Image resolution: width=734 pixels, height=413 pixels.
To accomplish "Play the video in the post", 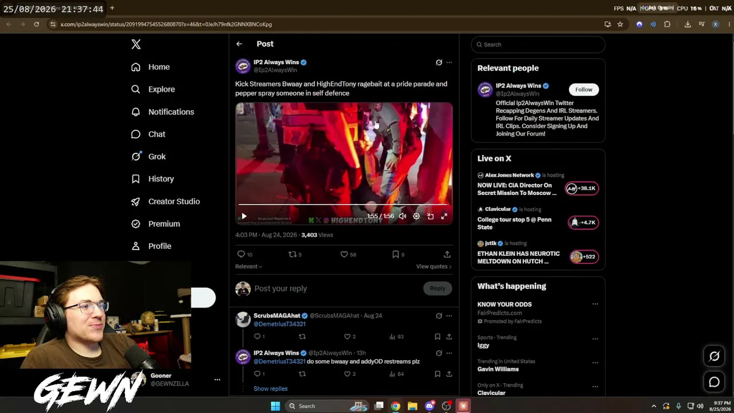I will tap(244, 216).
